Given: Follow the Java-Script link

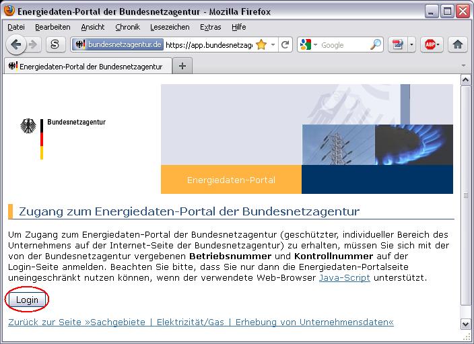Looking at the screenshot, I should click(x=344, y=277).
